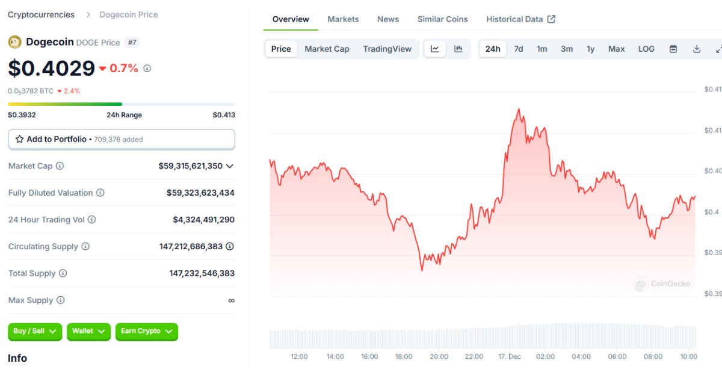Image resolution: width=722 pixels, height=378 pixels.
Task: Switch to line chart view icon
Action: (x=435, y=49)
